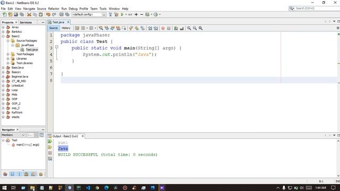Viewport: 340px width, 191px height.
Task: Toggle Show Fields filter in Navigator
Action: click(x=12, y=174)
